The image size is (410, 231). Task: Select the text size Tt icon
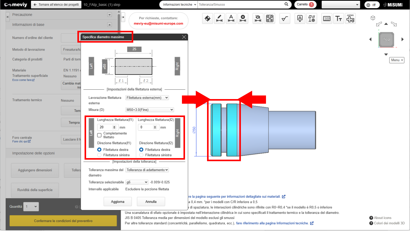338,18
